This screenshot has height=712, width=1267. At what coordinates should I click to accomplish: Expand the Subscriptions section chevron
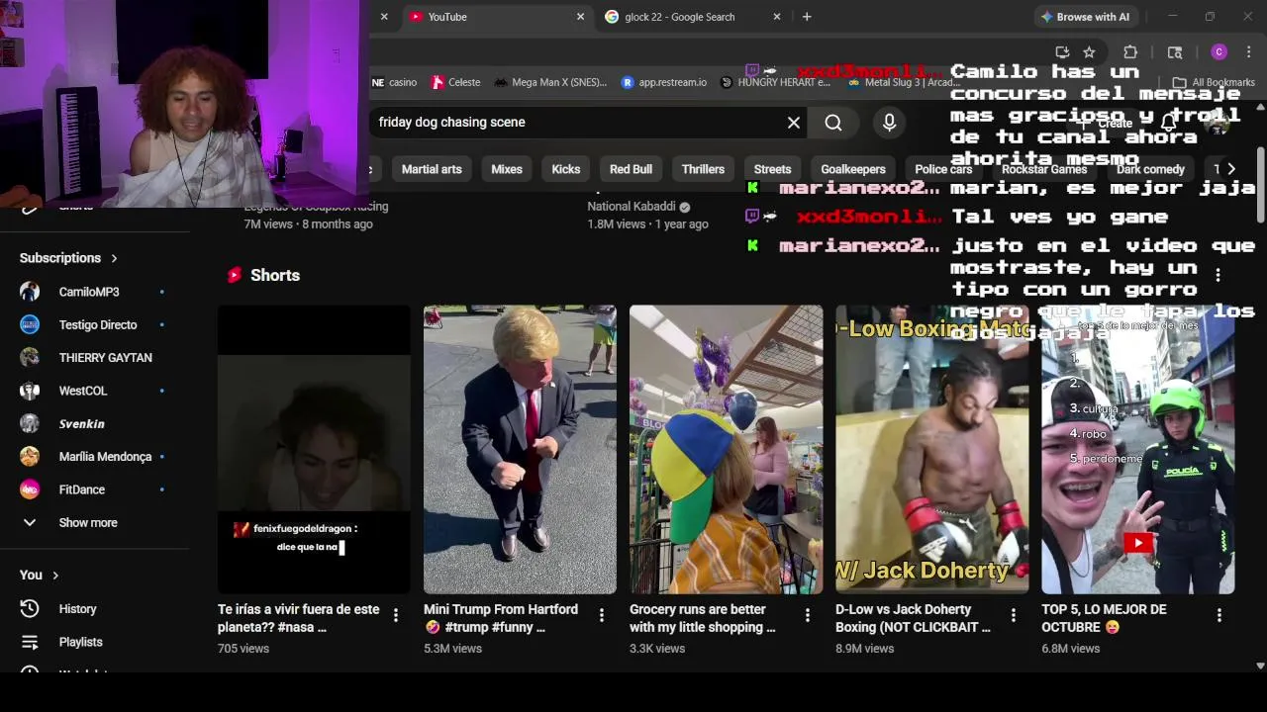tap(114, 258)
